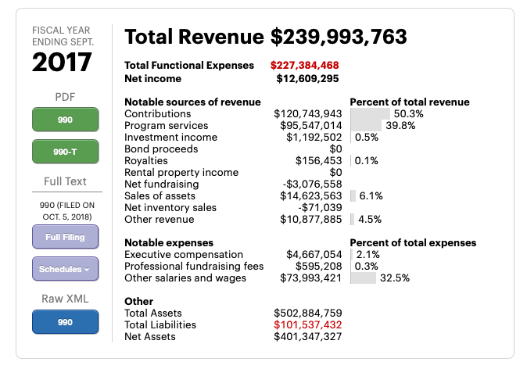Click the Notable sources of revenue heading
527x369 pixels.
(x=192, y=102)
